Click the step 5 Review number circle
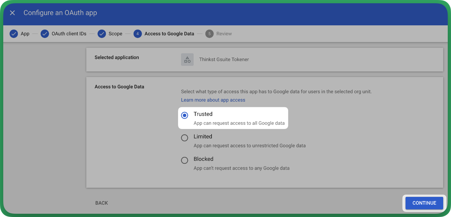The image size is (451, 217). click(210, 34)
